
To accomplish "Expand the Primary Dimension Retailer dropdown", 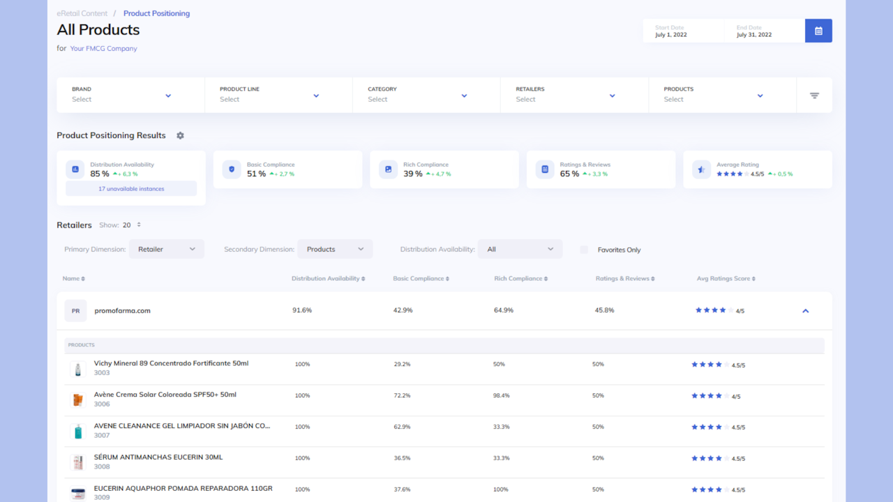I will (167, 249).
